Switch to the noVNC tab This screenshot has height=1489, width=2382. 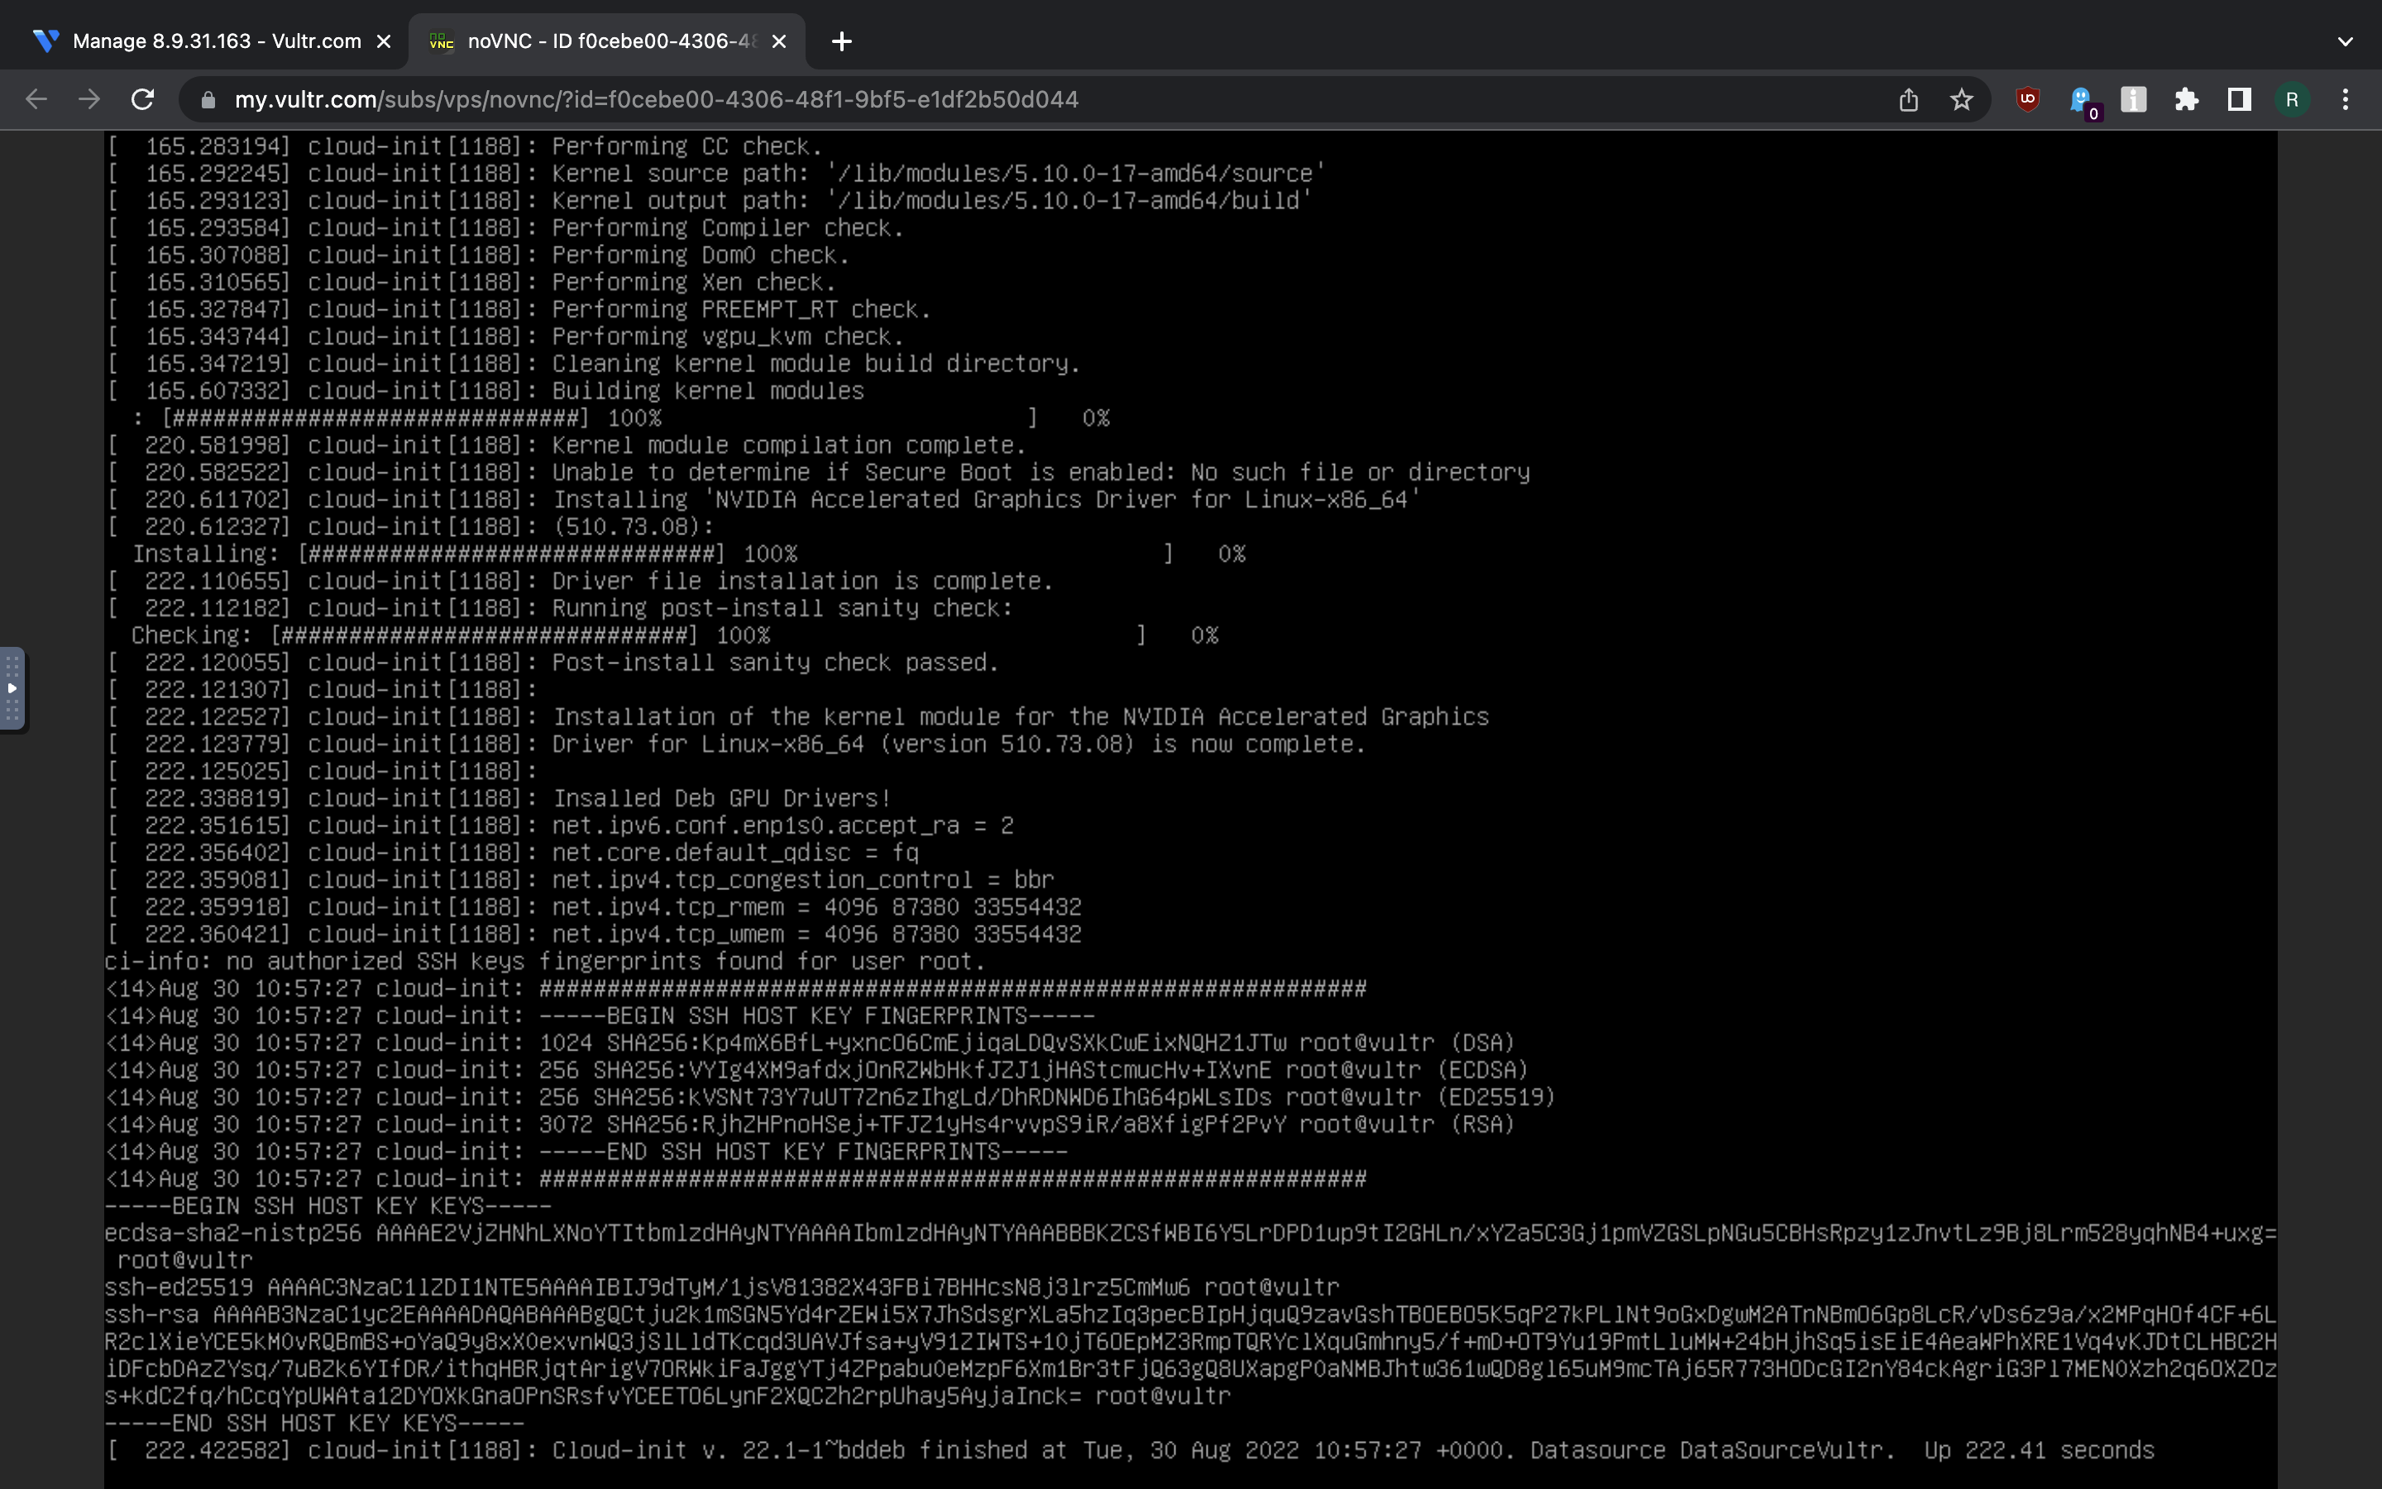[x=606, y=41]
